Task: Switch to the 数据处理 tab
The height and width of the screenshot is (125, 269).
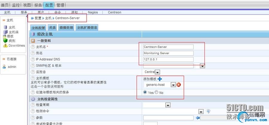Action: 66,27
